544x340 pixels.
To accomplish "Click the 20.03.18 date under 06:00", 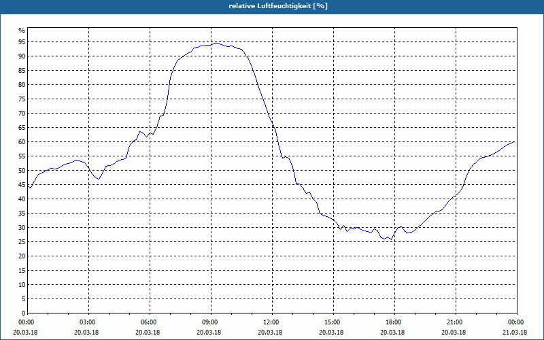I will 148,333.
